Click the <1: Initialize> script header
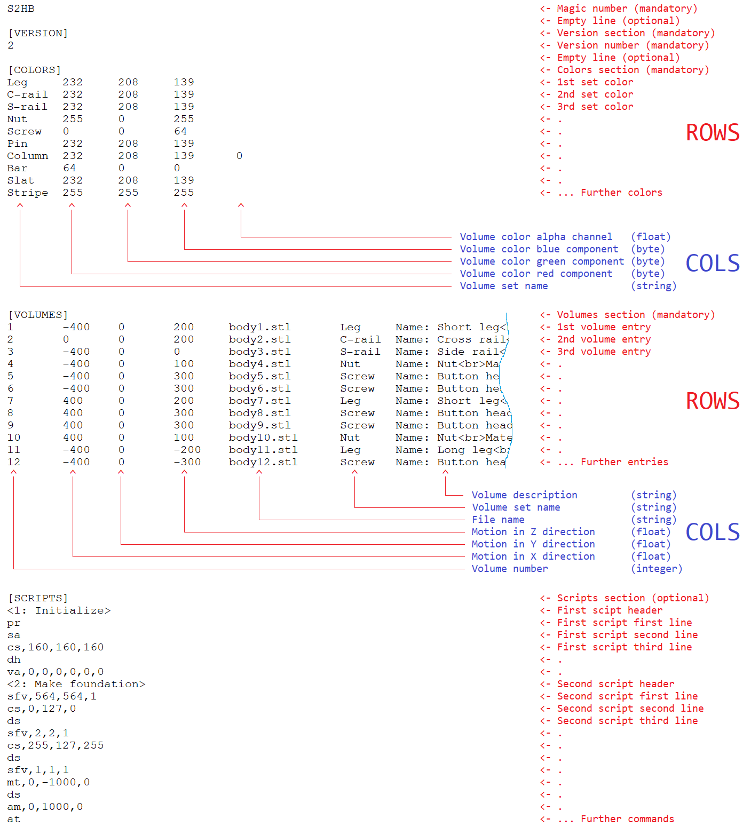This screenshot has height=835, width=743. [59, 610]
